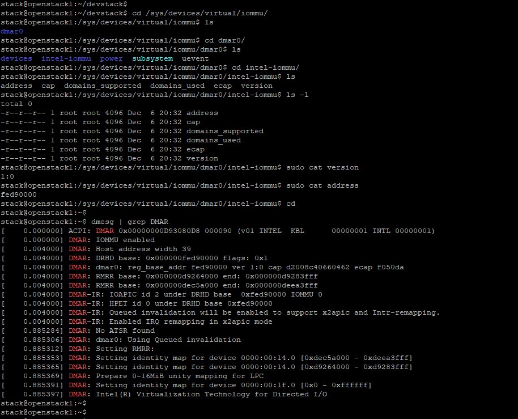Click 'domains_used' in the plain ls output

[x=177, y=86]
